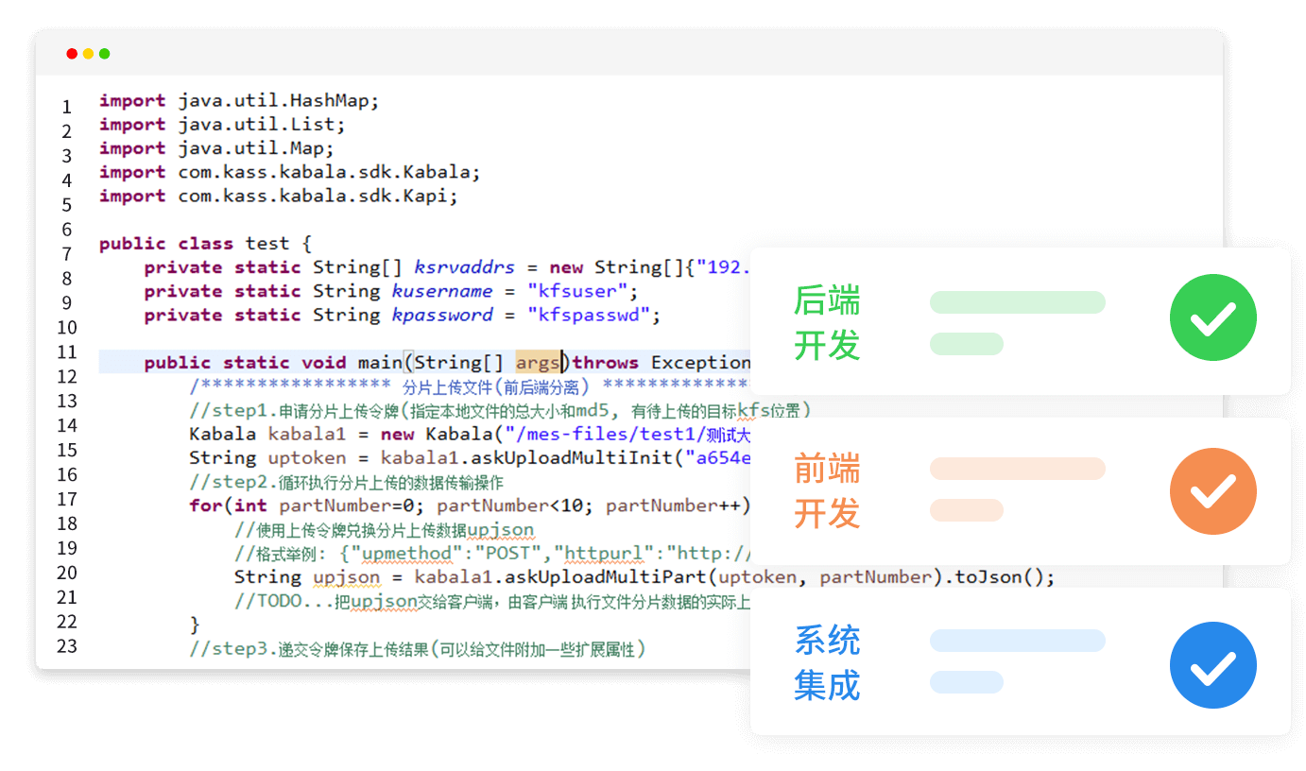The width and height of the screenshot is (1306, 771).
Task: Click the orange checkmark circle icon
Action: (x=1212, y=491)
